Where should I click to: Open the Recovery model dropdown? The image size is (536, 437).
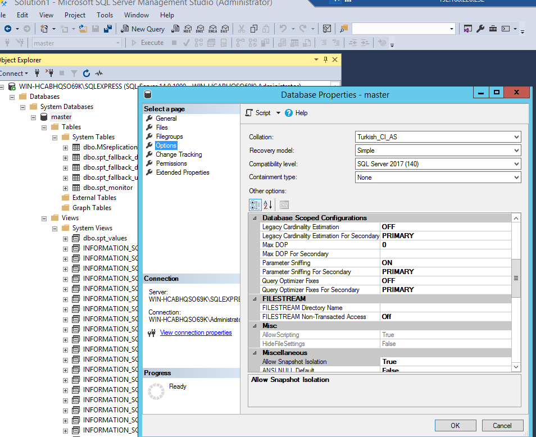tap(438, 151)
